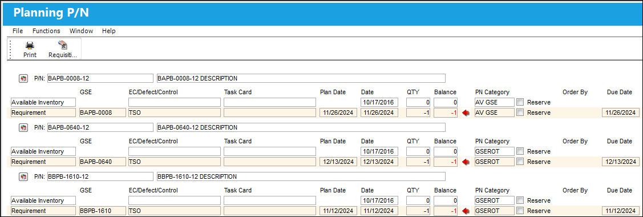This screenshot has height=217, width=643.
Task: Open the Functions menu
Action: coord(46,31)
